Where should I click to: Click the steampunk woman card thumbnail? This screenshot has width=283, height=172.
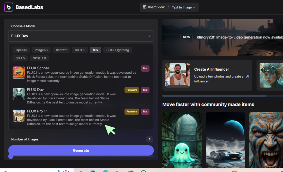click(271, 75)
